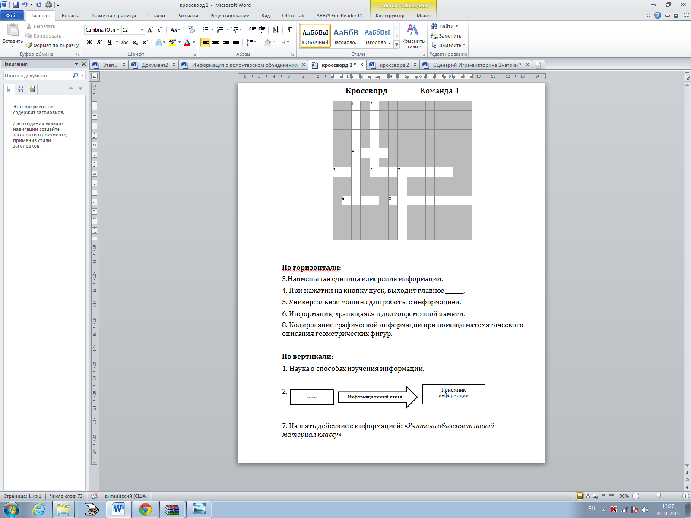
Task: Open the line spacing dropdown
Action: [x=251, y=42]
